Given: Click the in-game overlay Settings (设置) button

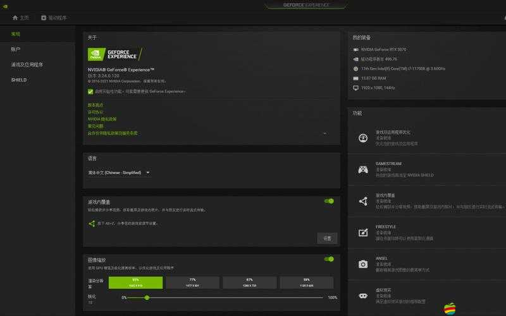Looking at the screenshot, I should [x=327, y=238].
